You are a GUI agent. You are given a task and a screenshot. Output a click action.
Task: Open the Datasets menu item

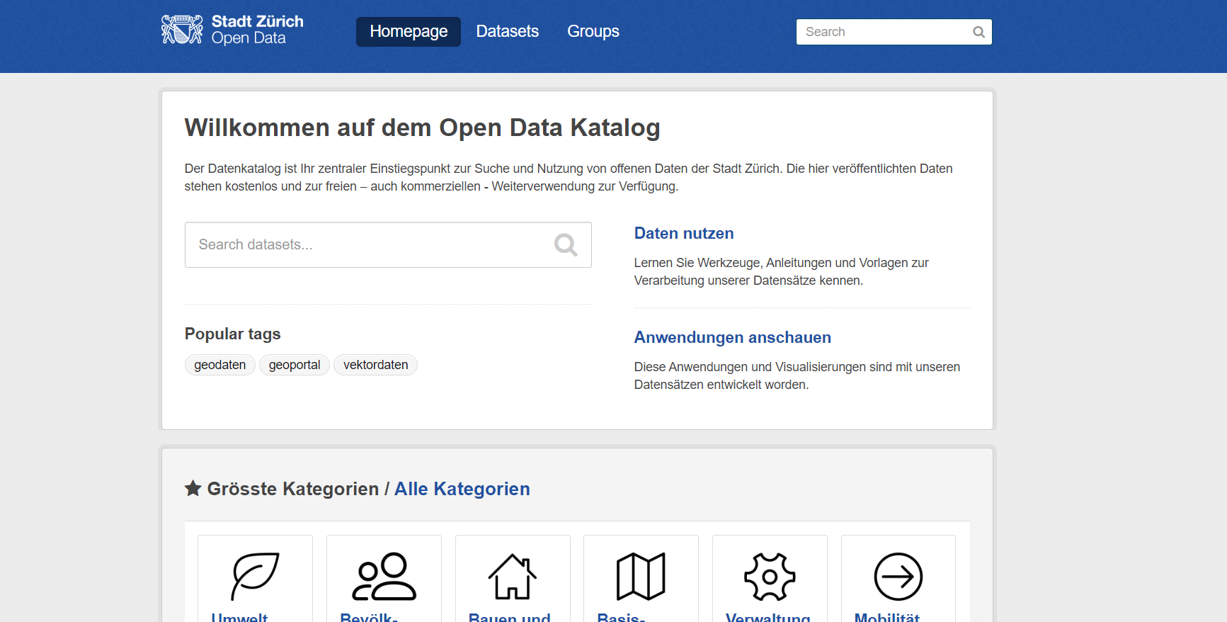pyautogui.click(x=507, y=32)
